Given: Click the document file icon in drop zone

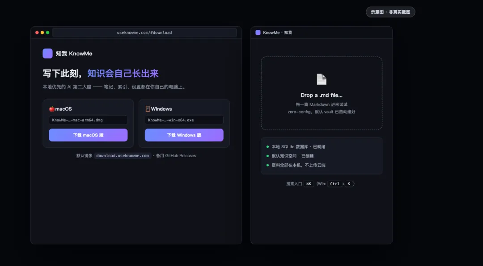Looking at the screenshot, I should click(x=322, y=79).
